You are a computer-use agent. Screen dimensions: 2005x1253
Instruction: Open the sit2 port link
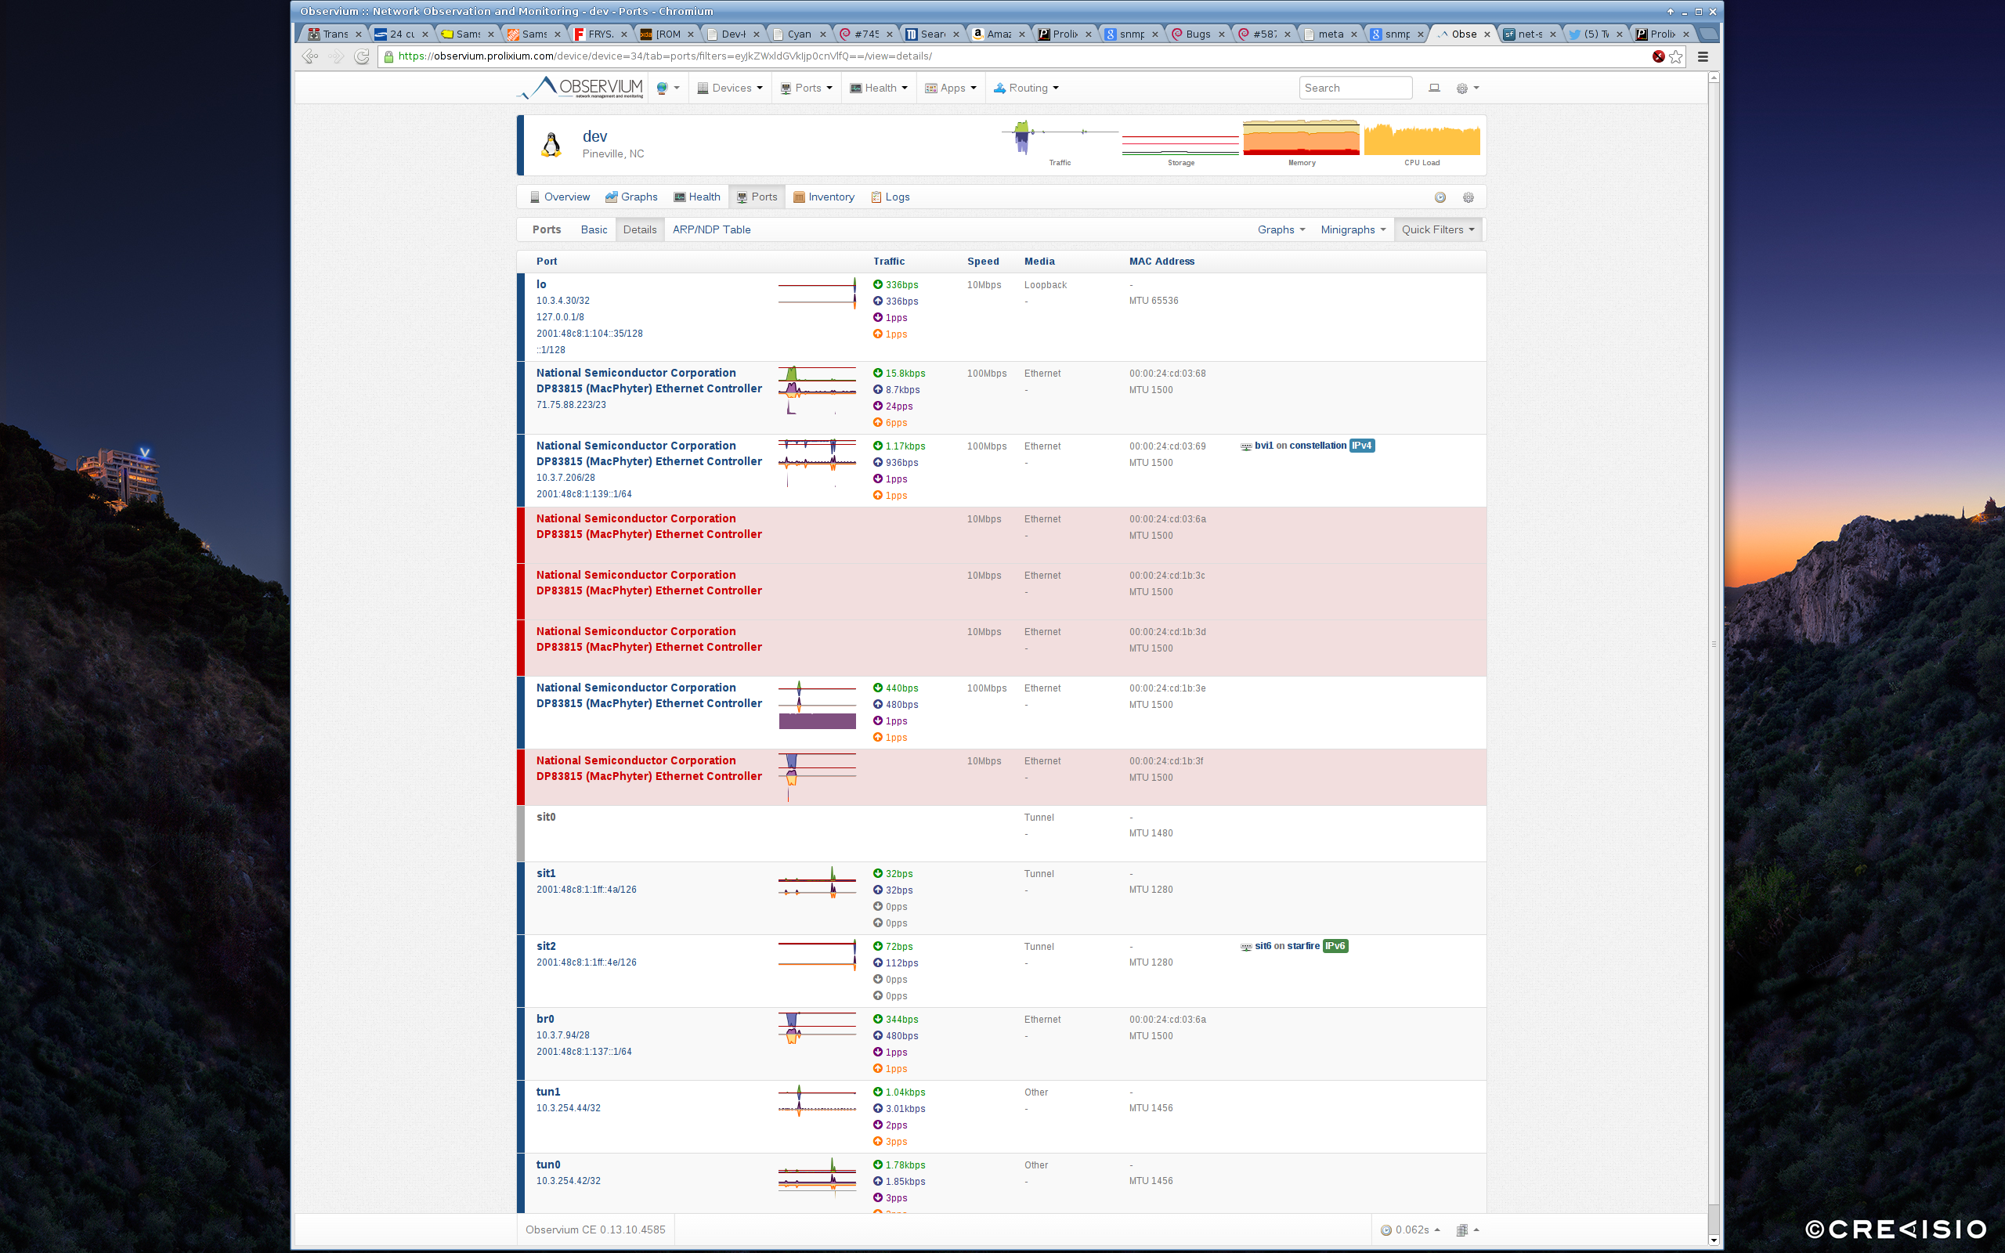coord(546,946)
